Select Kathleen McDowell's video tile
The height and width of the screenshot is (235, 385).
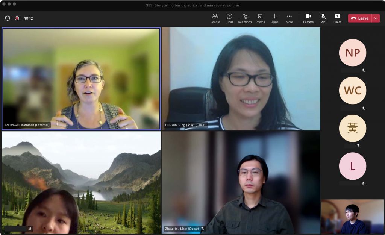pyautogui.click(x=81, y=79)
